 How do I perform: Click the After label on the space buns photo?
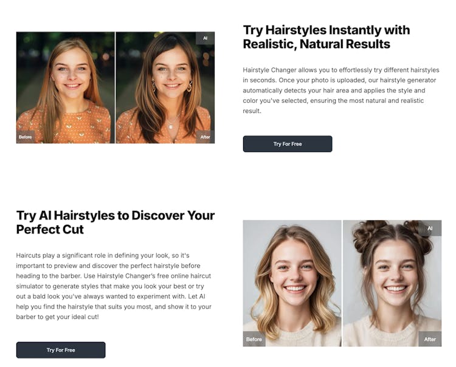(x=430, y=339)
